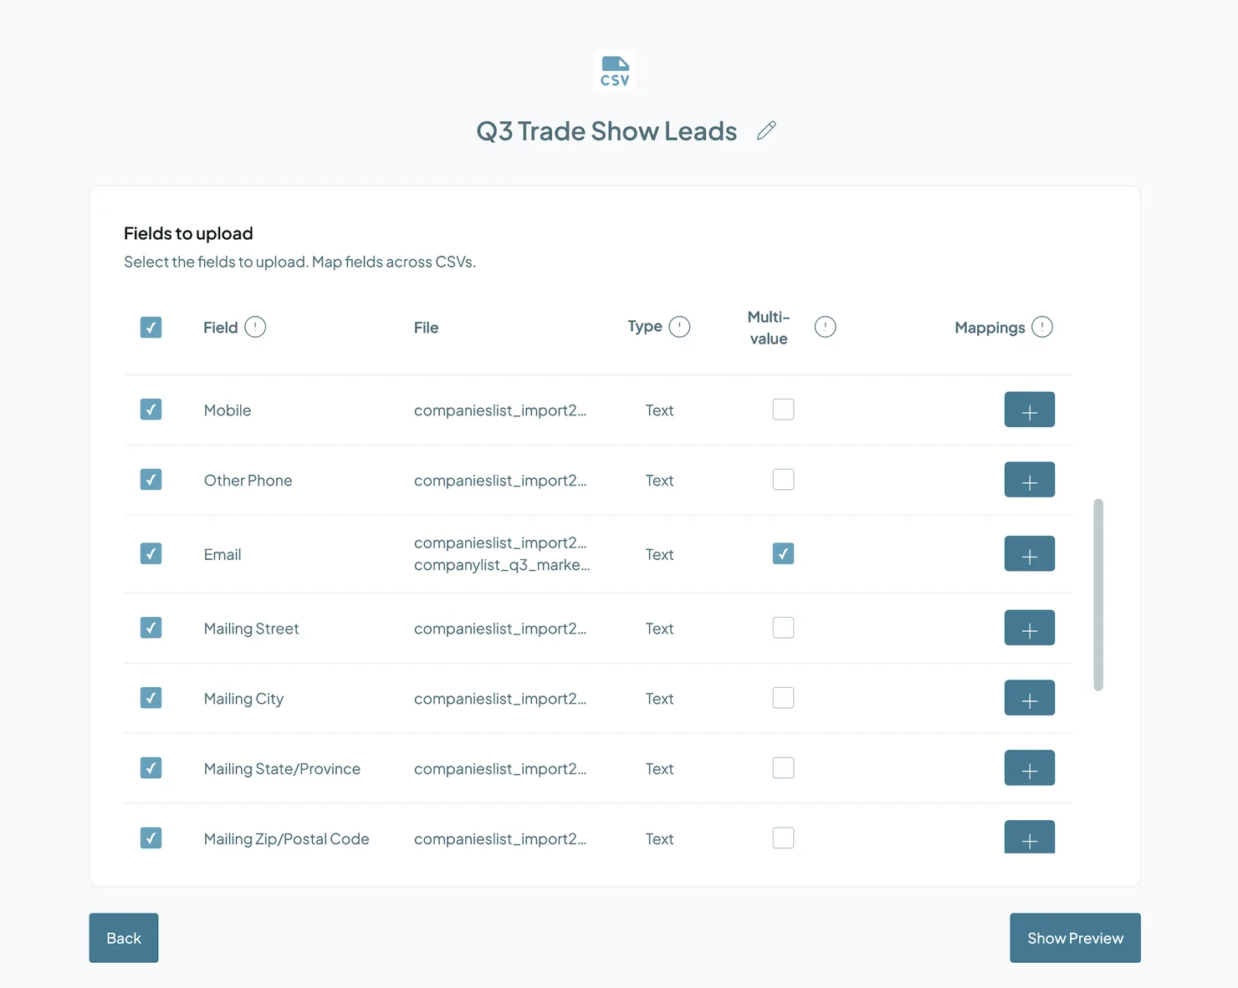This screenshot has height=988, width=1238.
Task: Click the CSV file icon above the title
Action: pos(615,72)
